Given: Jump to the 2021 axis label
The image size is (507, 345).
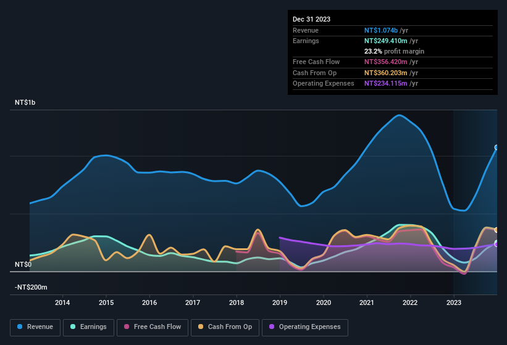Looking at the screenshot, I should (367, 302).
